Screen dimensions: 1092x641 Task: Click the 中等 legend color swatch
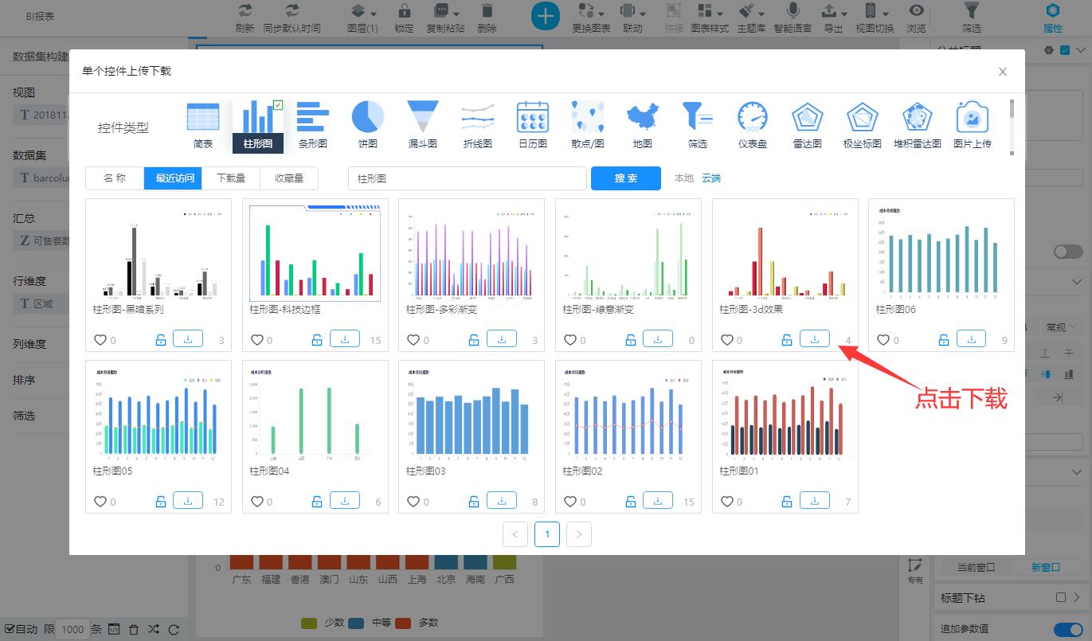(356, 623)
